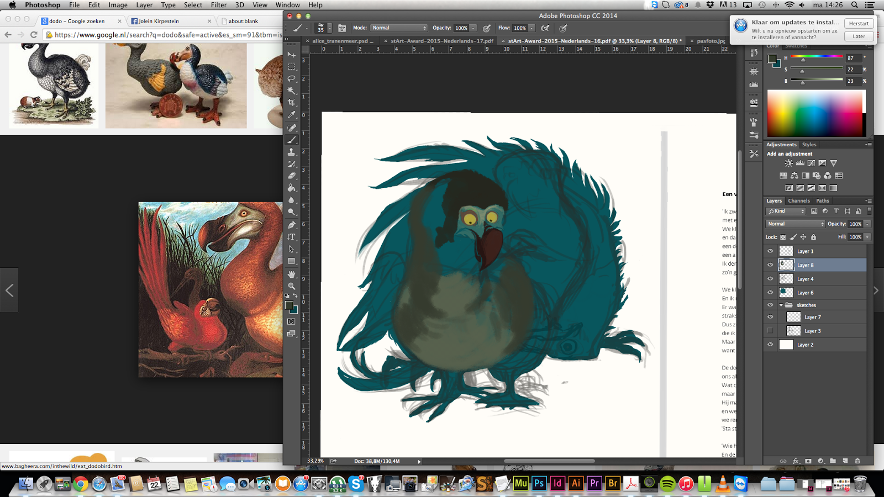The height and width of the screenshot is (497, 884).
Task: Click the foreground color swatch in toolbox
Action: (x=289, y=305)
